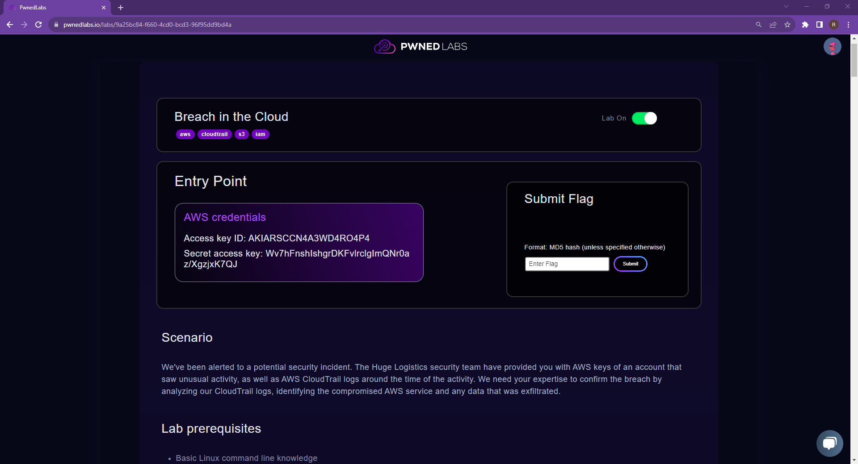Toggle the Lab On switch

point(644,118)
